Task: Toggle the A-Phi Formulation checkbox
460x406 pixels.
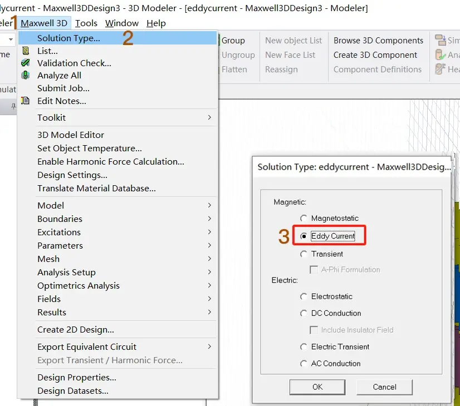Action: (x=314, y=270)
